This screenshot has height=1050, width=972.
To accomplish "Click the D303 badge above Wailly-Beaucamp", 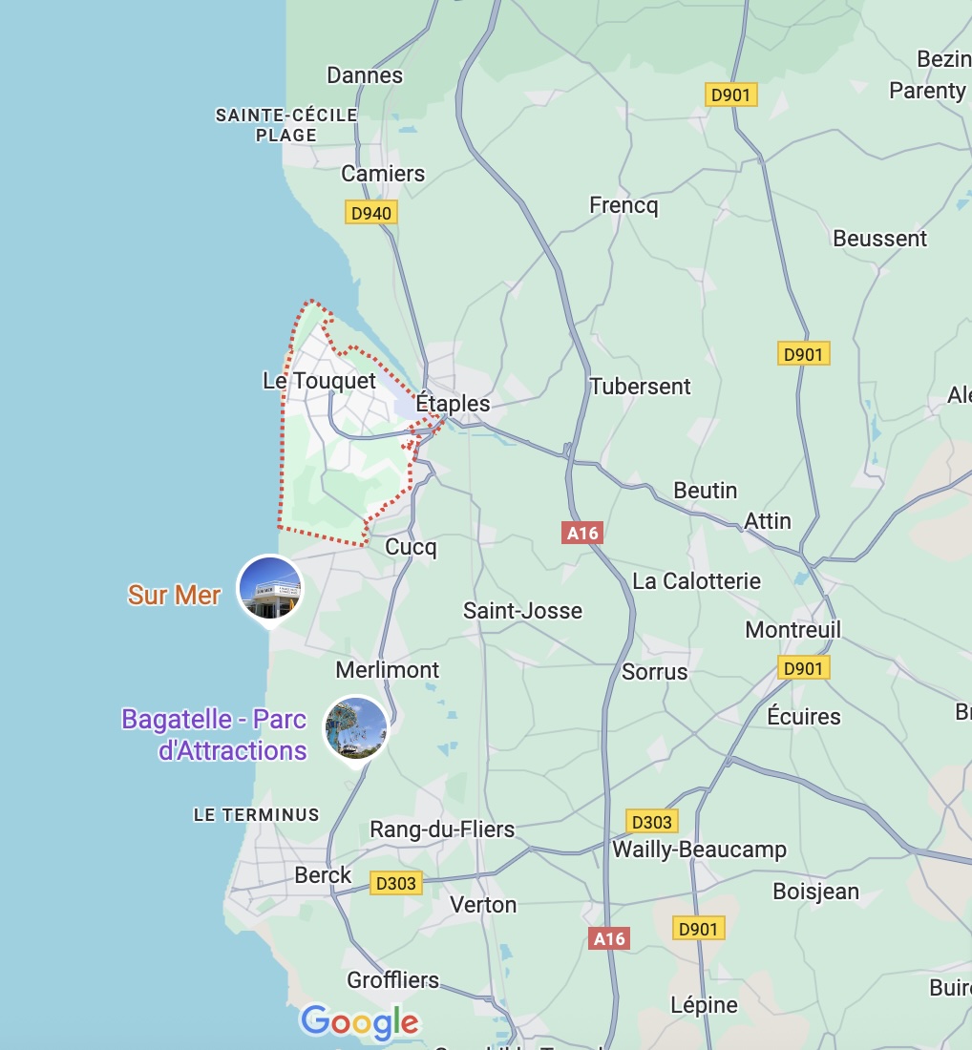I will [652, 822].
